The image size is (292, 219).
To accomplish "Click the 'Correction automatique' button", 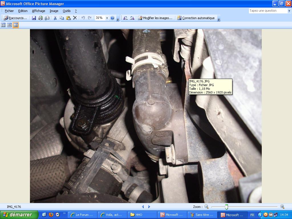I will coord(196,18).
